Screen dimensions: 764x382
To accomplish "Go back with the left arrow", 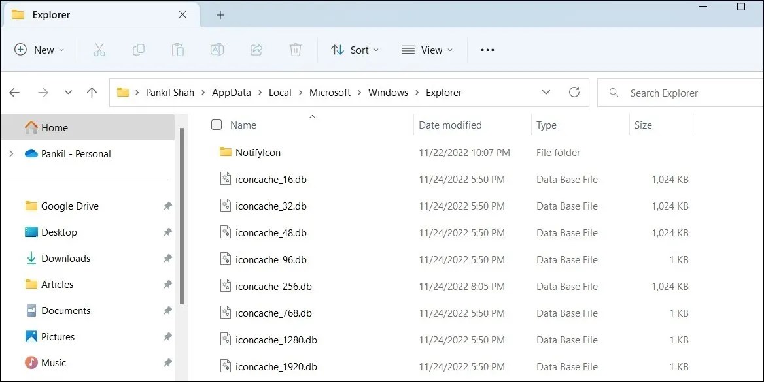I will tap(14, 93).
